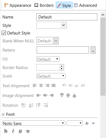
Task: Open the Style dropdown list
Action: pyautogui.click(x=52, y=25)
